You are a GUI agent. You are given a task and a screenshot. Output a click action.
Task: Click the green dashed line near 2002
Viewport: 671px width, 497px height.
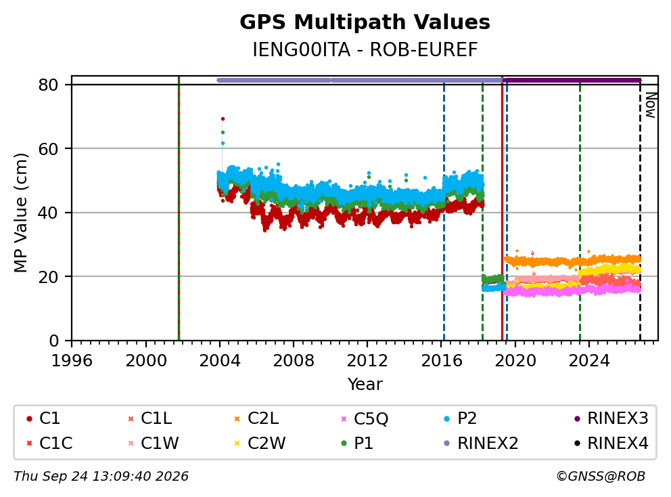pos(179,214)
